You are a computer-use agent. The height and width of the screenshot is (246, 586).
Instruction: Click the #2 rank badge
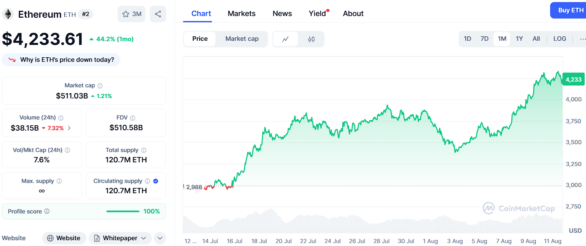pyautogui.click(x=86, y=14)
